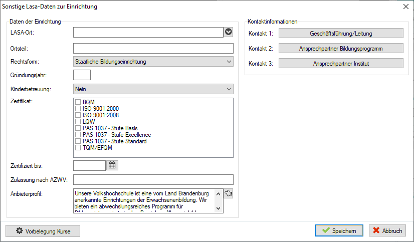This screenshot has width=414, height=242.
Task: Click the hand icon beside Anbieterprofil
Action: click(229, 193)
